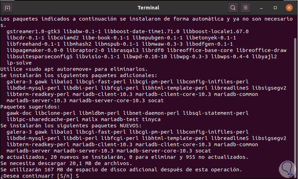
Task: Click the "Paquetes sugeridos:" heading line
Action: point(30,107)
